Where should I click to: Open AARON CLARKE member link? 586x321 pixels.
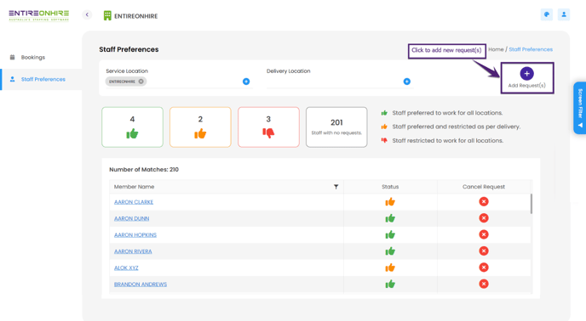(134, 202)
